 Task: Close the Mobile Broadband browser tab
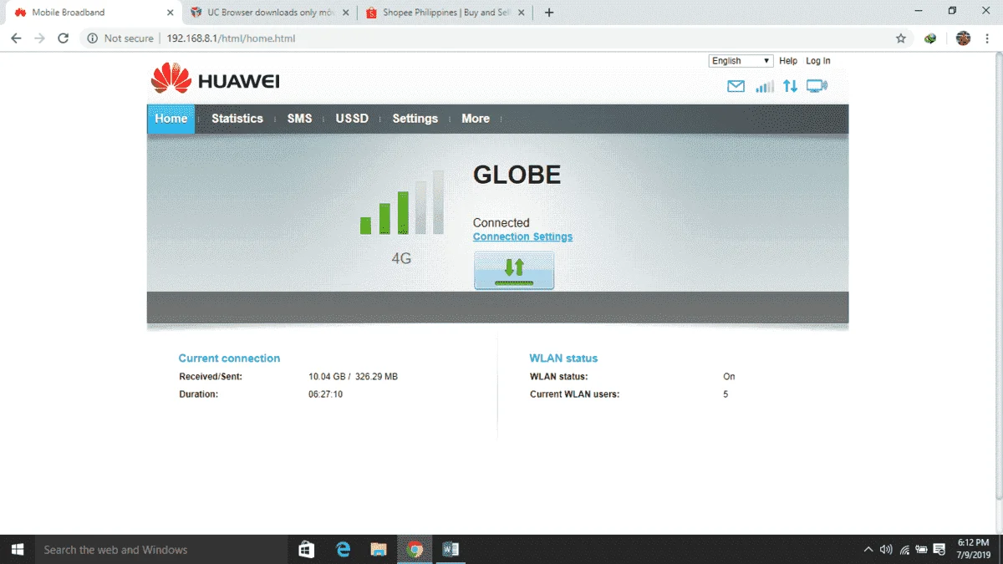(x=171, y=13)
